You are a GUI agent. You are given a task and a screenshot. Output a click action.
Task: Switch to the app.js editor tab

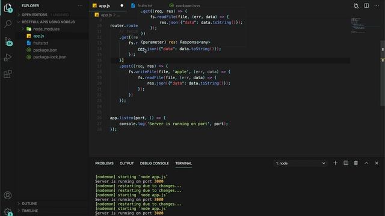(104, 5)
